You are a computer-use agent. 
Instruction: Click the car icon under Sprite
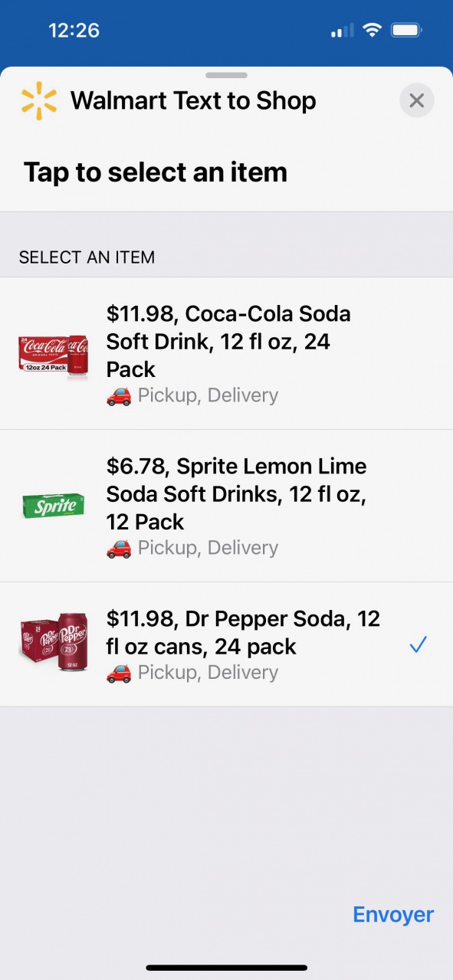[119, 549]
